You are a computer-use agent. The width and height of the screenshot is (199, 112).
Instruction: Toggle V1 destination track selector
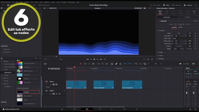click(46, 82)
